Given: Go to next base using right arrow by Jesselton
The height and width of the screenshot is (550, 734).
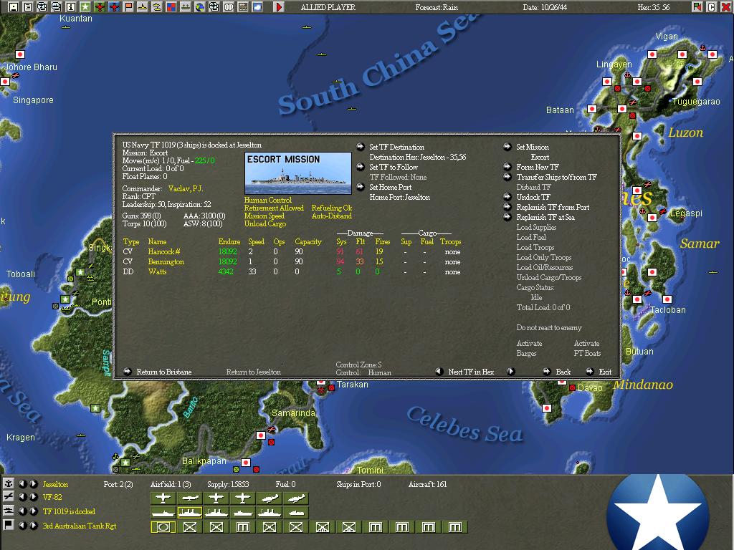Looking at the screenshot, I should pos(34,483).
